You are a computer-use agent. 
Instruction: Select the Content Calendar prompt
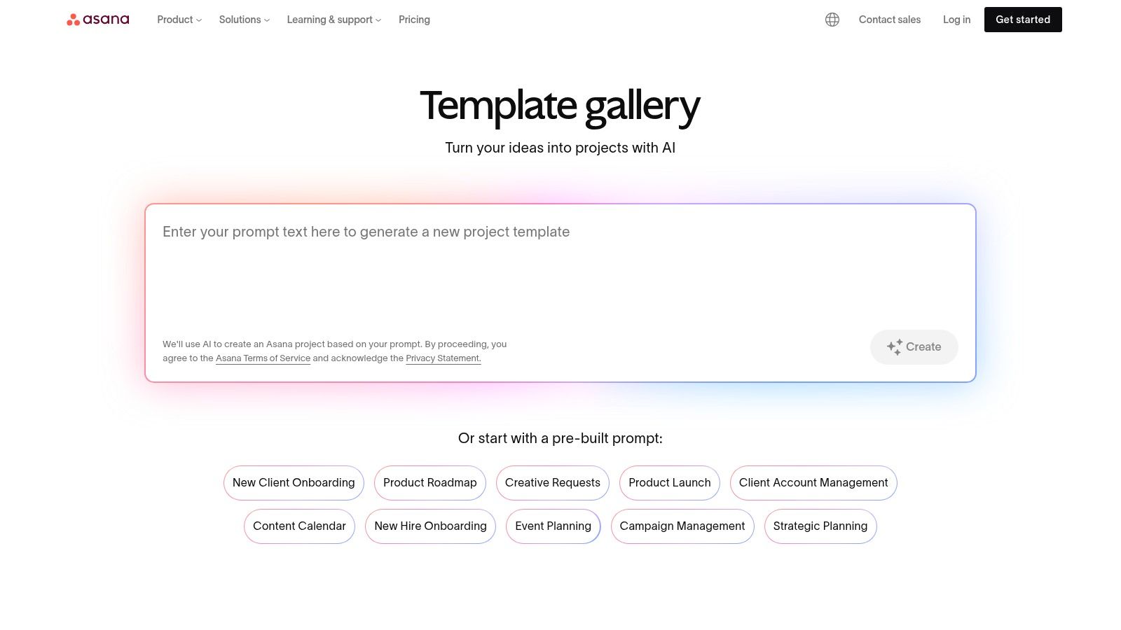pos(299,526)
